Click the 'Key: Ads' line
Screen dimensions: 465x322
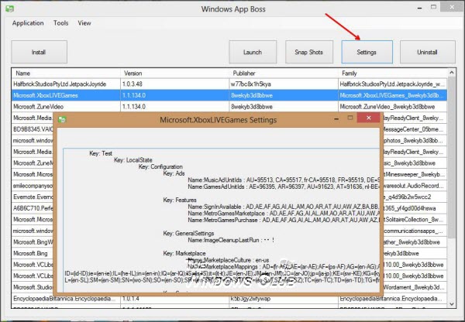point(174,173)
